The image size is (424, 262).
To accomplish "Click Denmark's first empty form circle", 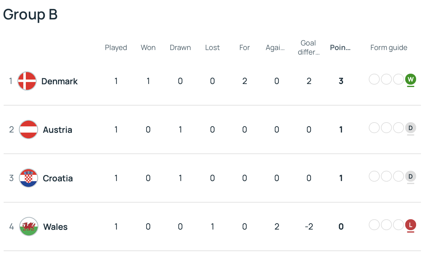I will [374, 79].
